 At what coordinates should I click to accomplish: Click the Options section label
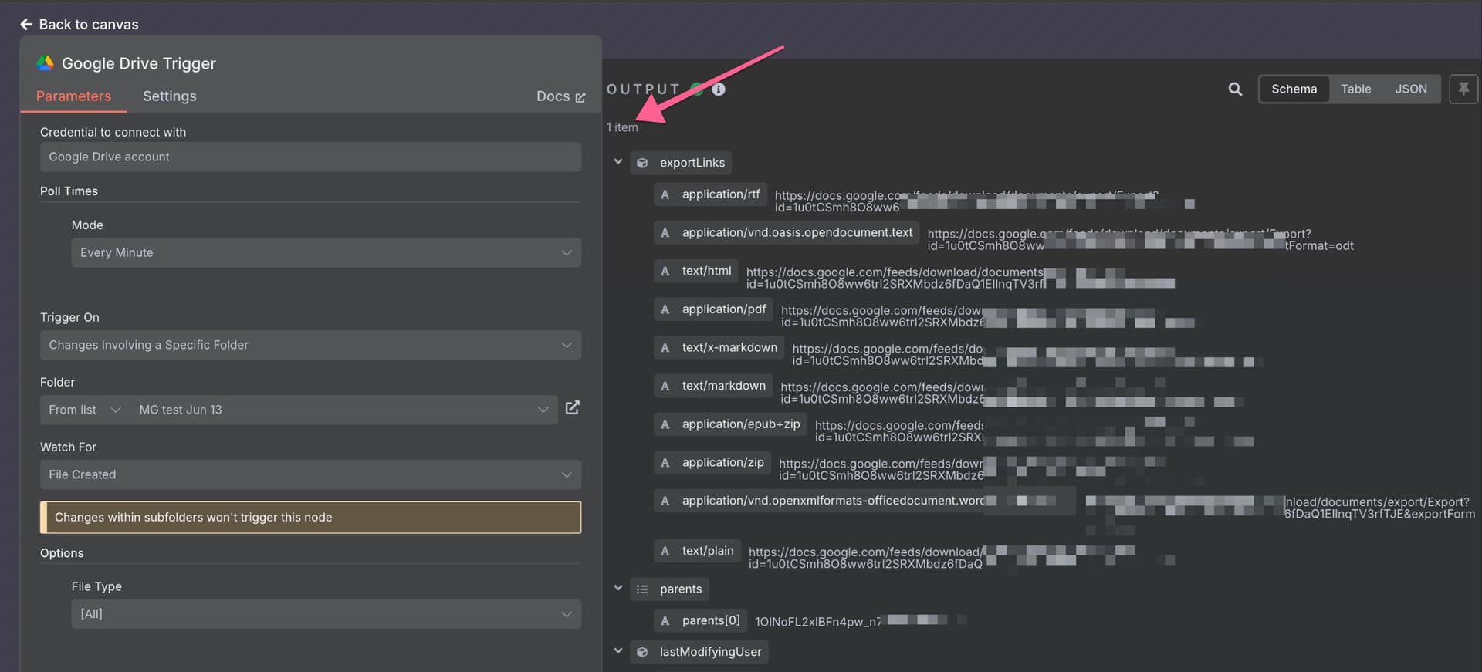[62, 553]
